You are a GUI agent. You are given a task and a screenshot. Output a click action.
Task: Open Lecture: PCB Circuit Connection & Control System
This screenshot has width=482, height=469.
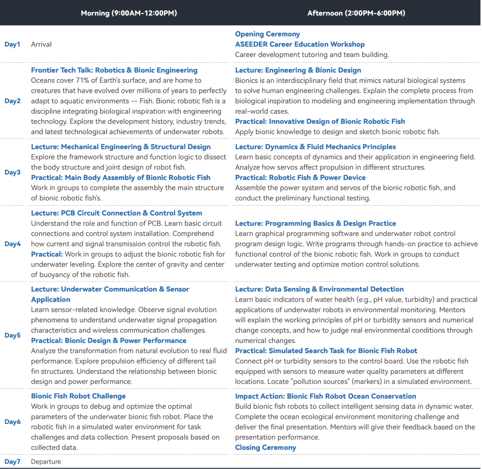117,213
